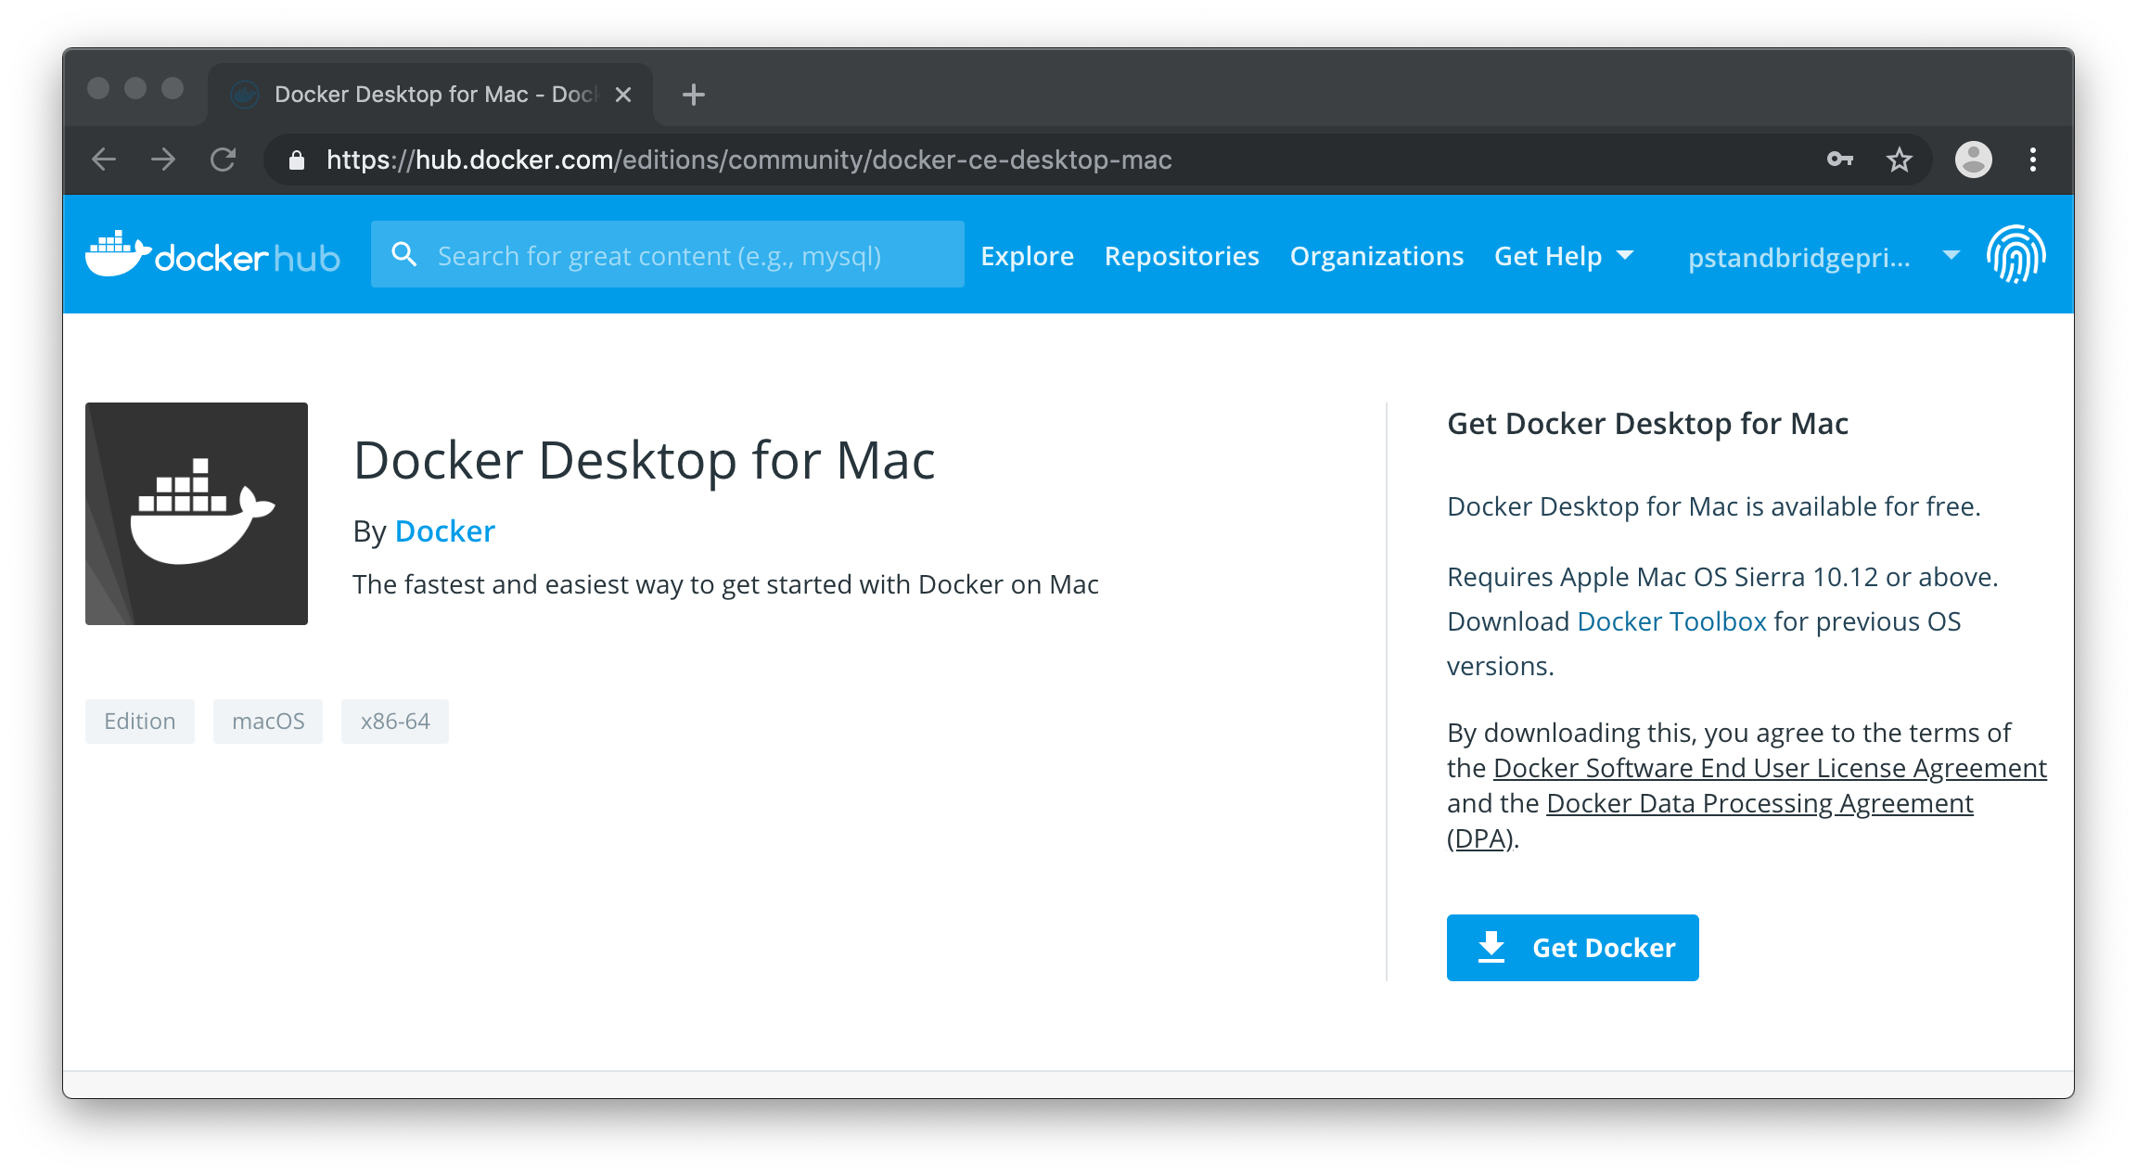Screen dimensions: 2137x1176
Task: Click the fingerprint avatar icon
Action: pos(2015,254)
